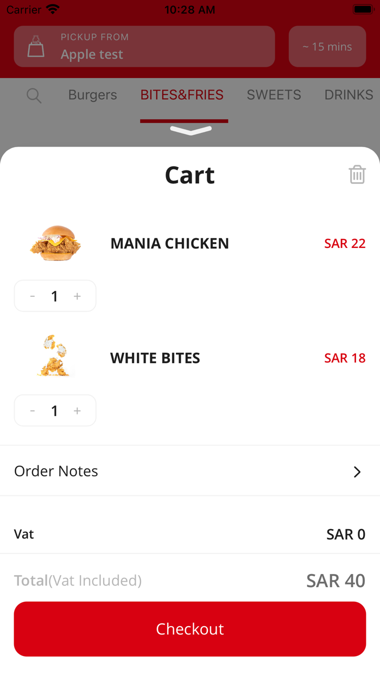Click the MANIA CHICKEN sandwich thumbnail
This screenshot has width=380, height=675.
point(55,243)
